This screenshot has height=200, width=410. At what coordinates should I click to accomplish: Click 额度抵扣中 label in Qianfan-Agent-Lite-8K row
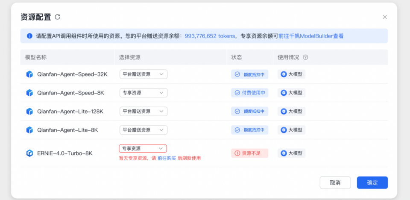[254, 130]
